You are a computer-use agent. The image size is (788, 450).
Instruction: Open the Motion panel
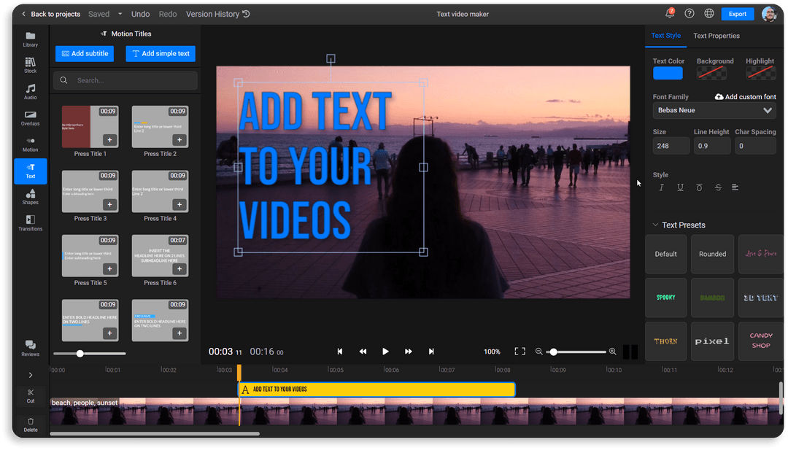[x=30, y=144]
